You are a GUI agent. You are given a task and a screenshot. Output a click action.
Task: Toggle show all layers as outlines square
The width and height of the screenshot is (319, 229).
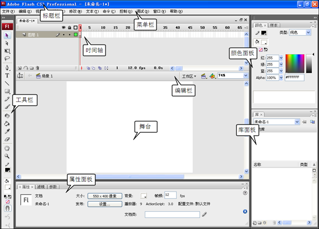pos(75,27)
